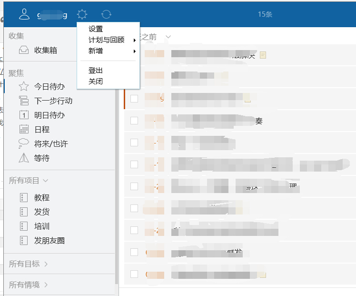The height and width of the screenshot is (296, 356).
Task: Expand the 所有项目 section
Action: [x=29, y=181]
